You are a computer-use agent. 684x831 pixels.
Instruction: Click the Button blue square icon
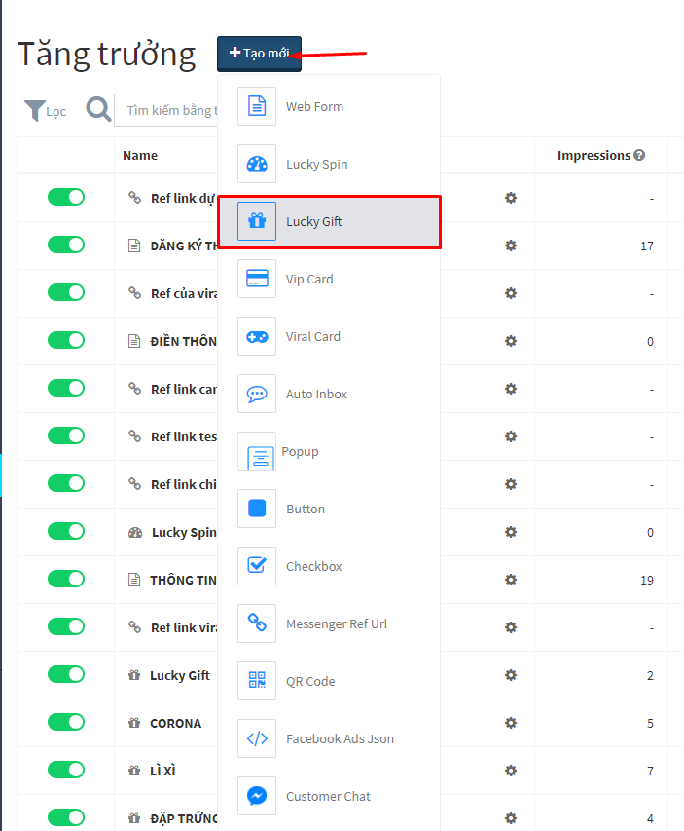click(x=257, y=509)
